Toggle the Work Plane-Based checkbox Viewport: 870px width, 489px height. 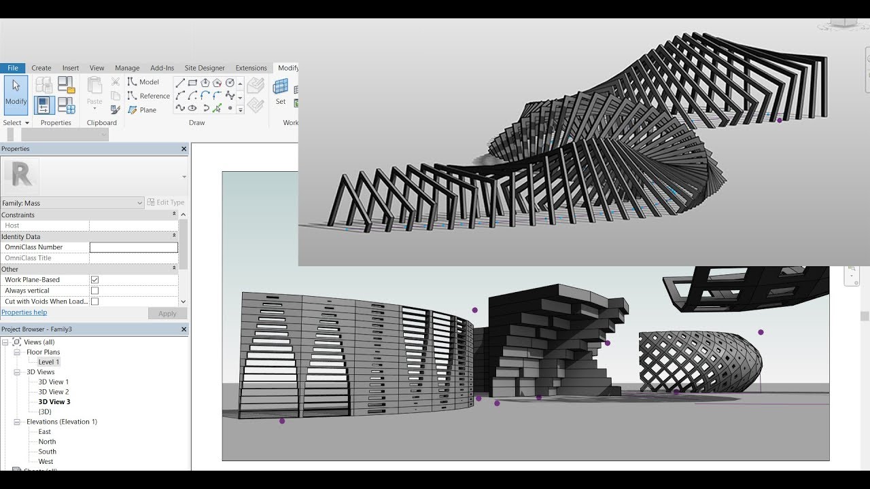[94, 280]
